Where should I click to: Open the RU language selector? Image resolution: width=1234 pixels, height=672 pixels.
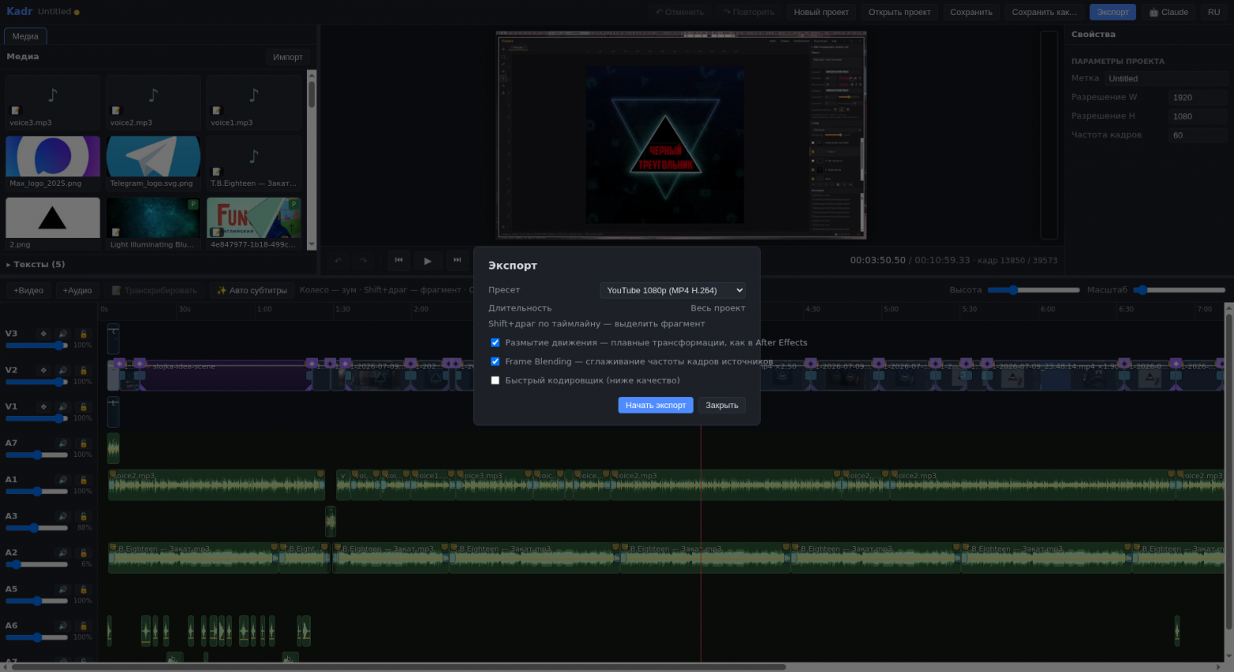[1213, 12]
